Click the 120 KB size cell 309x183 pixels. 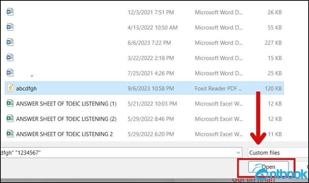(x=273, y=88)
